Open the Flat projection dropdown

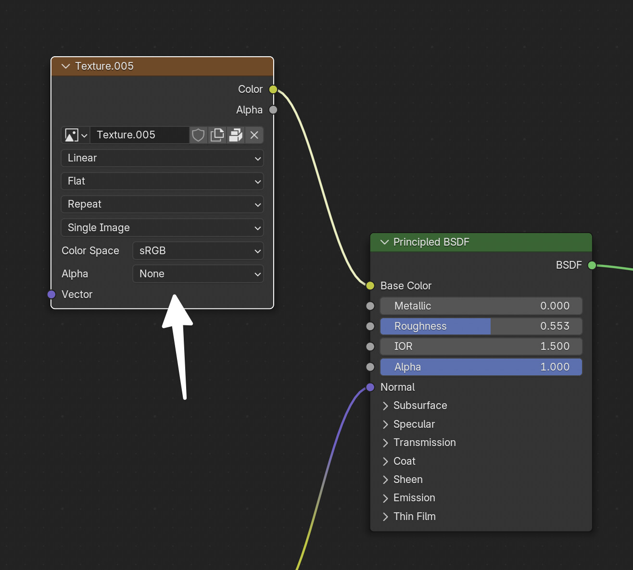[162, 181]
